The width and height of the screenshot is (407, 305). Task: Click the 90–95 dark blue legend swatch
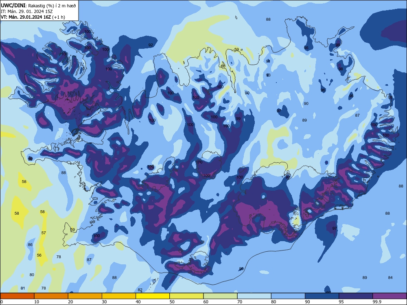322,296
